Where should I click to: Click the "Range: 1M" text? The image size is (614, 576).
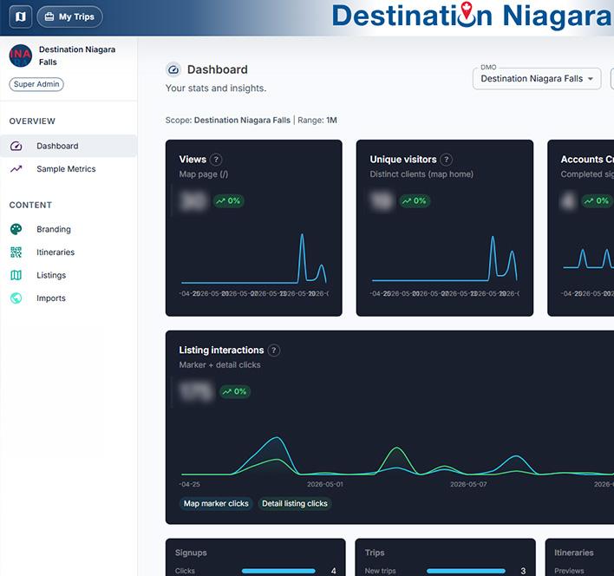317,121
